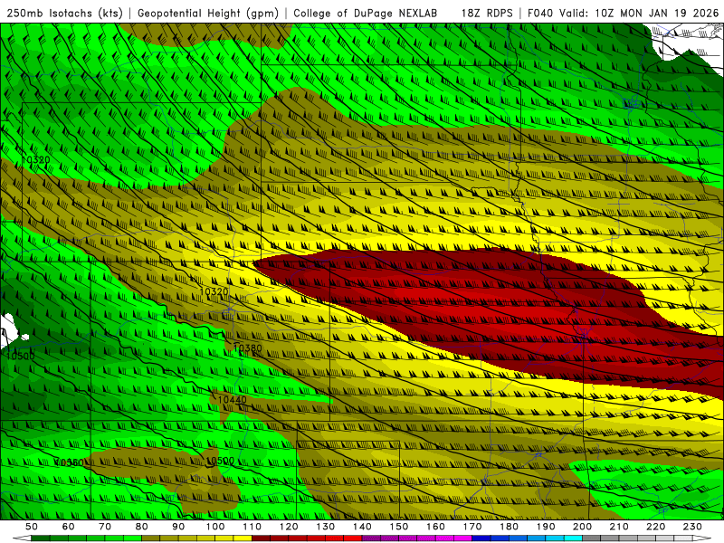Pick the magenta swatch just left of the 170 mark
The width and height of the screenshot is (724, 543).
coord(462,538)
